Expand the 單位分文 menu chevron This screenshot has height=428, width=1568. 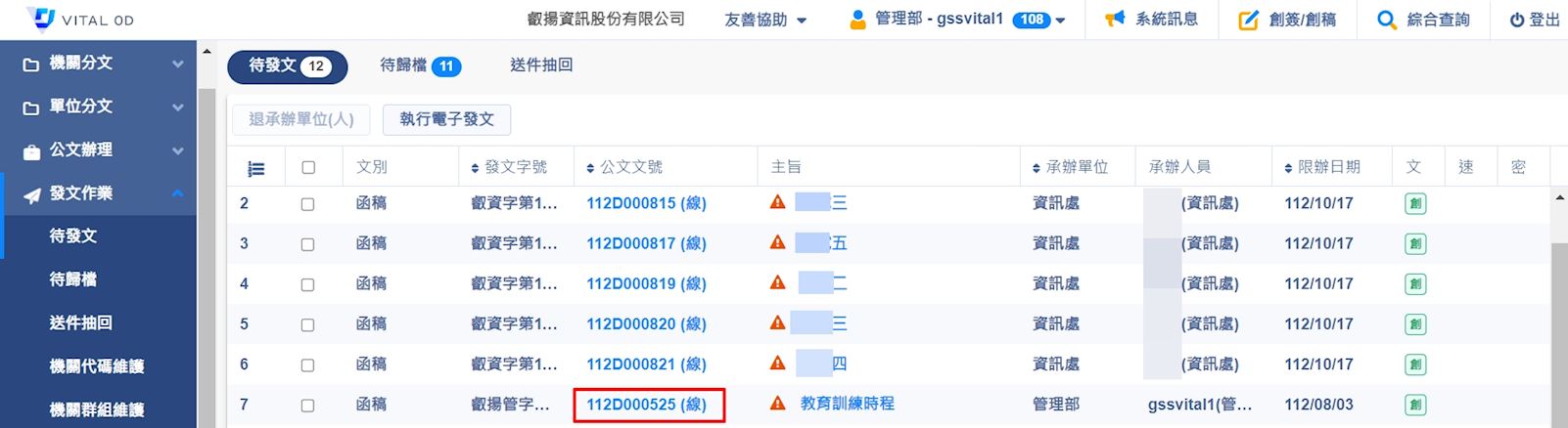(x=177, y=107)
